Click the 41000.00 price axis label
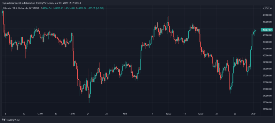The width and height of the screenshot is (275, 123). coord(267,49)
